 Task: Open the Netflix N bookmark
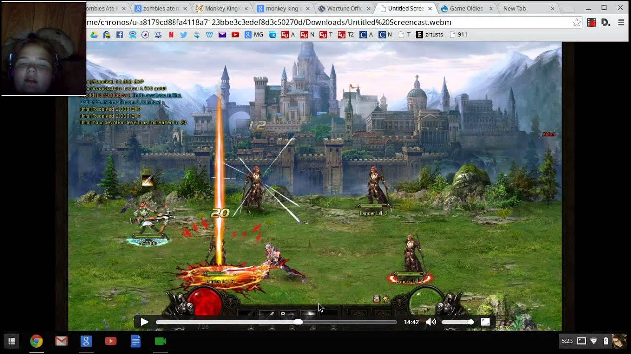click(x=171, y=35)
